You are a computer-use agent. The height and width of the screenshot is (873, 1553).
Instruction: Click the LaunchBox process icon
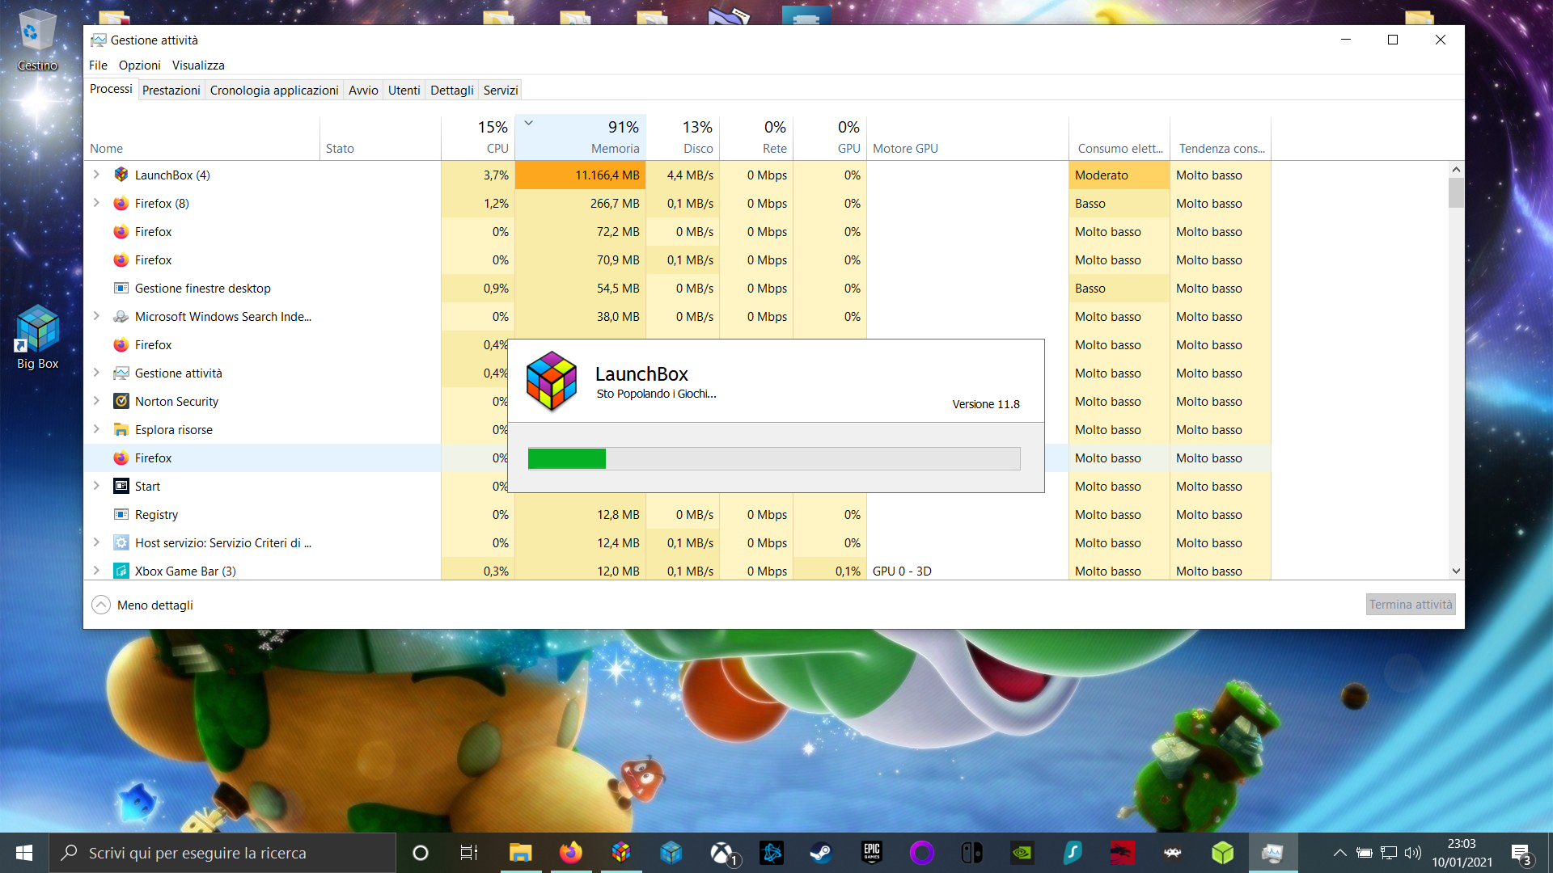point(121,175)
